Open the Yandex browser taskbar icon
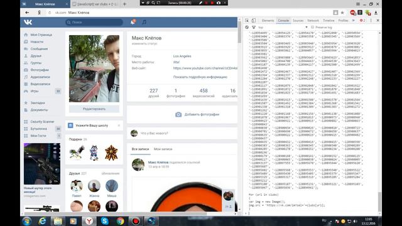The image size is (402, 226). coord(89,221)
